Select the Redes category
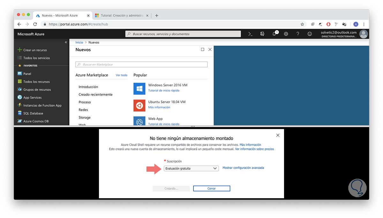Viewport: 383px width, 218px height. tap(83, 110)
